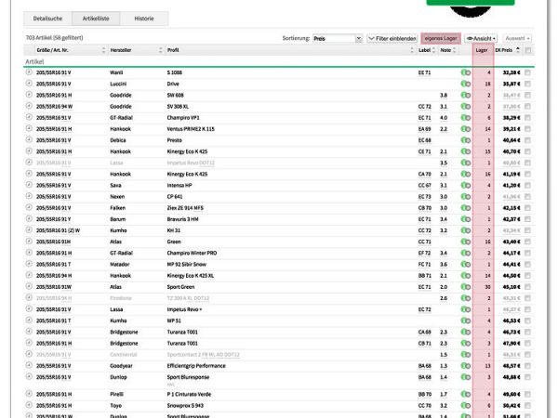
Task: Click green availability icon for Toyo Snowprox row
Action: click(x=466, y=406)
